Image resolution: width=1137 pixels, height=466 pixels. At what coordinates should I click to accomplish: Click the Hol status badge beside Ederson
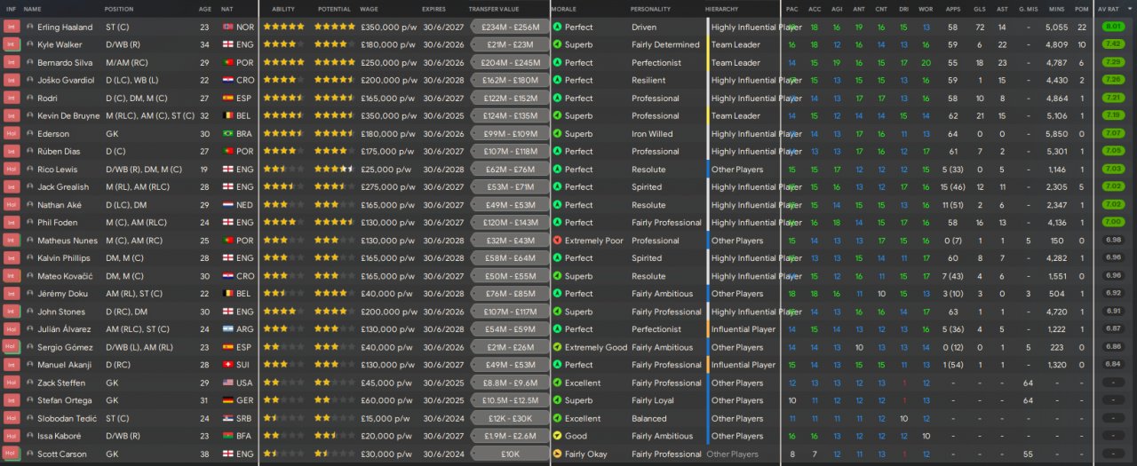coord(12,133)
